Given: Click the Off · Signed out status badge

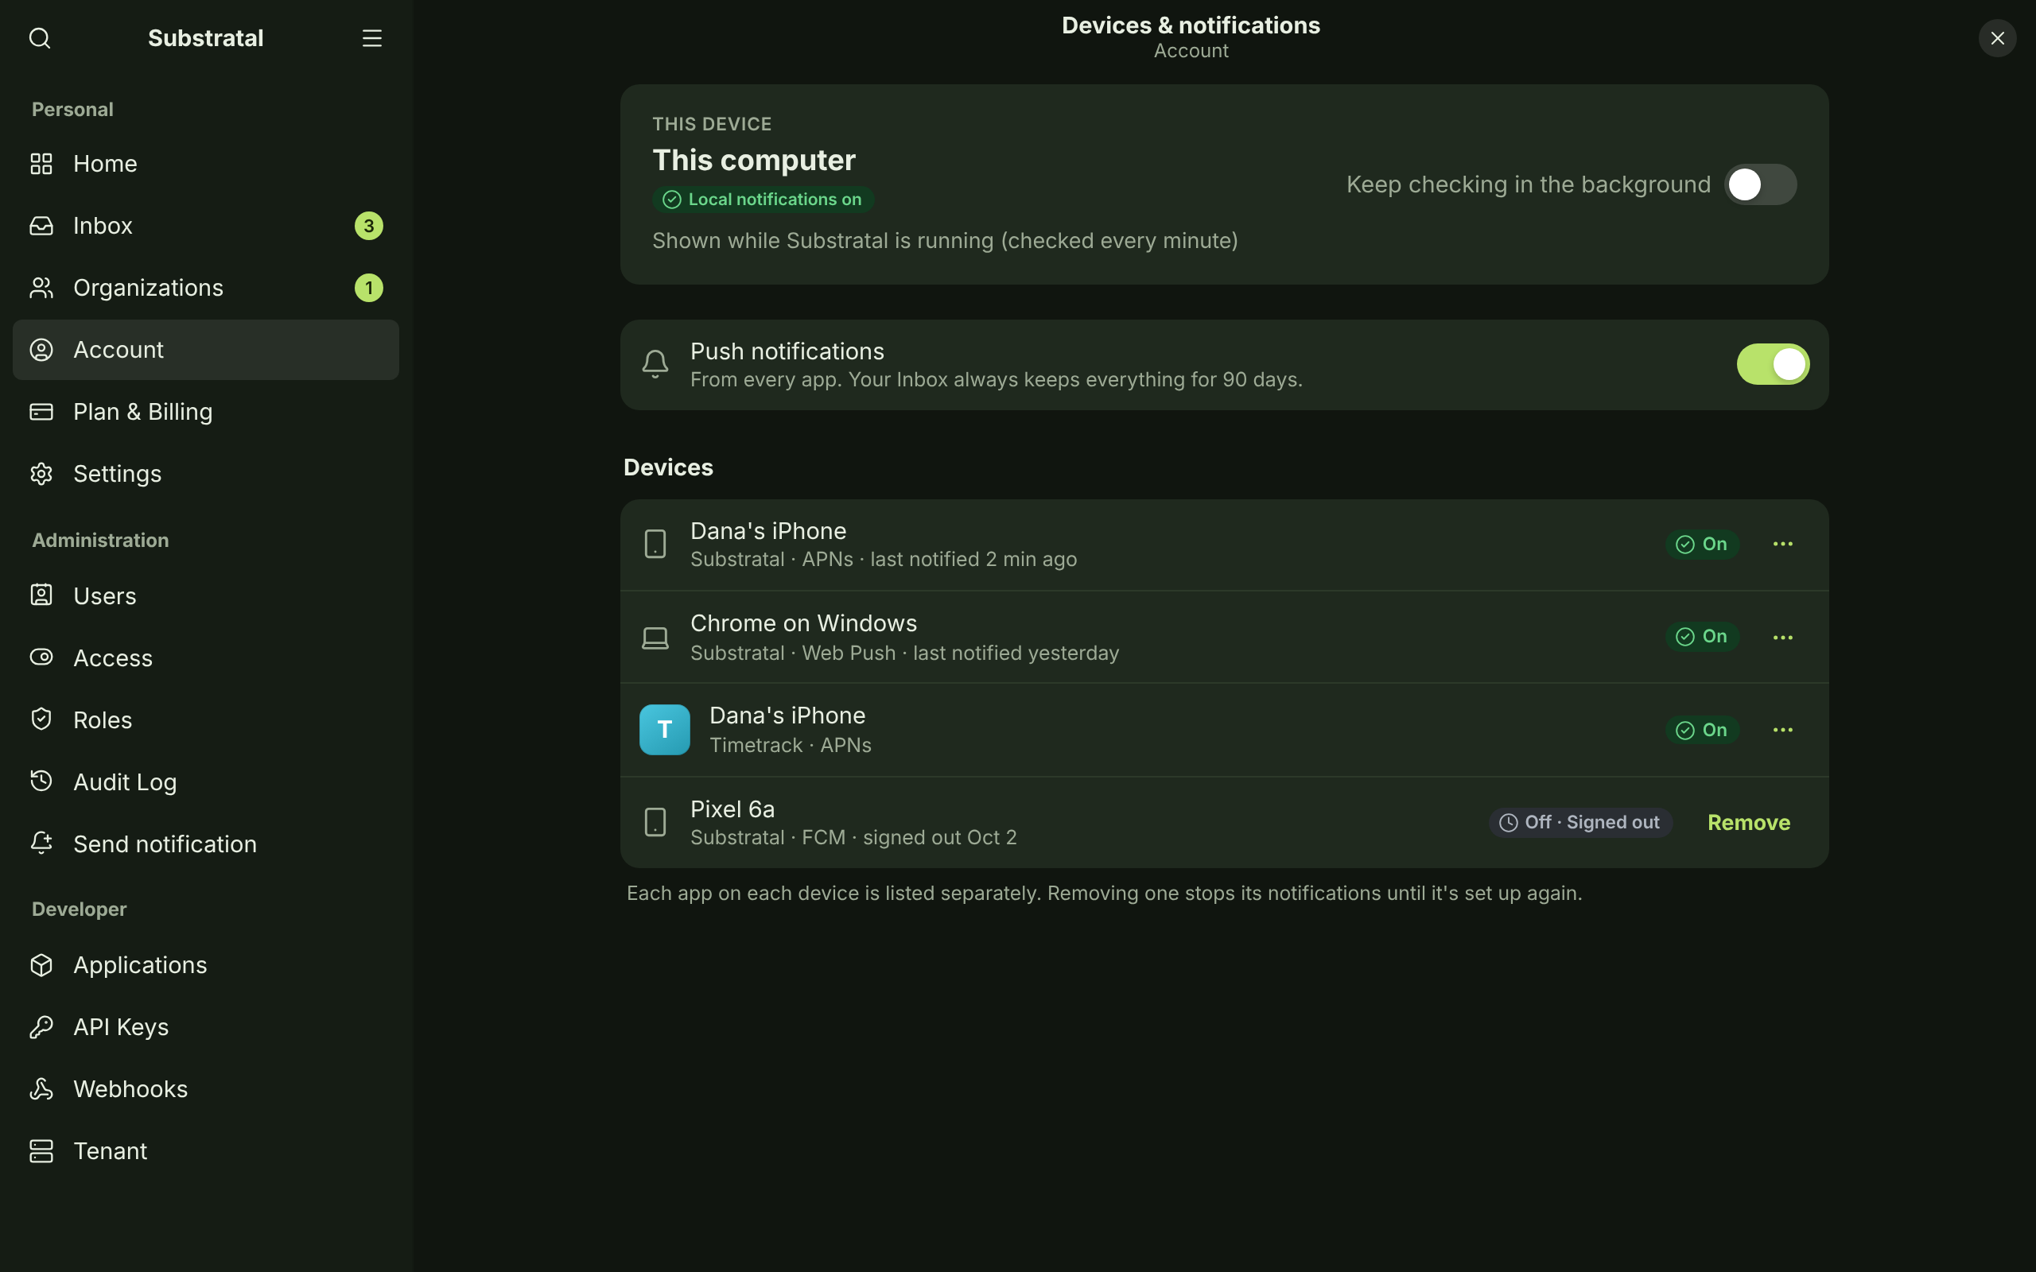Looking at the screenshot, I should 1581,822.
